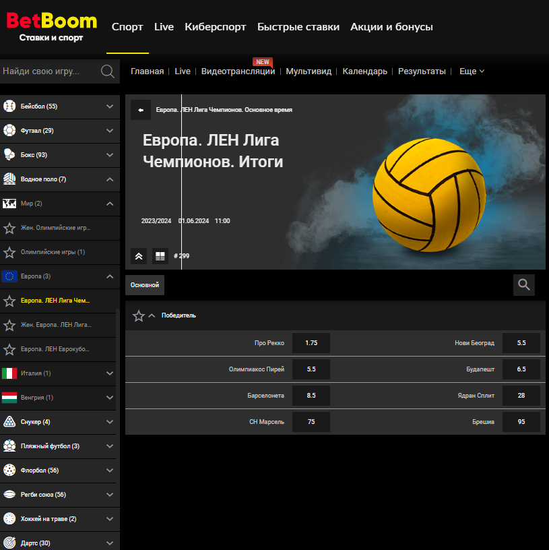Click the market search magnifier beside the Основной tab

524,285
